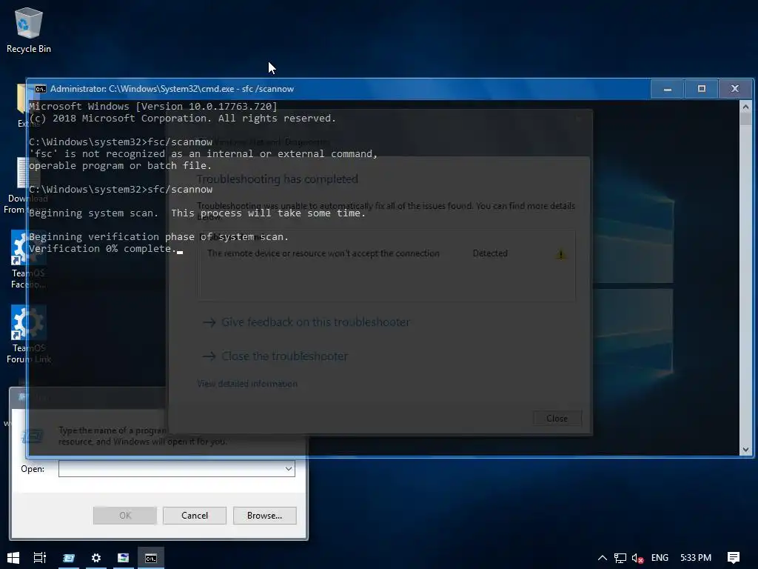Image resolution: width=758 pixels, height=569 pixels.
Task: Expand the Run dialog Open dropdown arrow
Action: tap(289, 468)
